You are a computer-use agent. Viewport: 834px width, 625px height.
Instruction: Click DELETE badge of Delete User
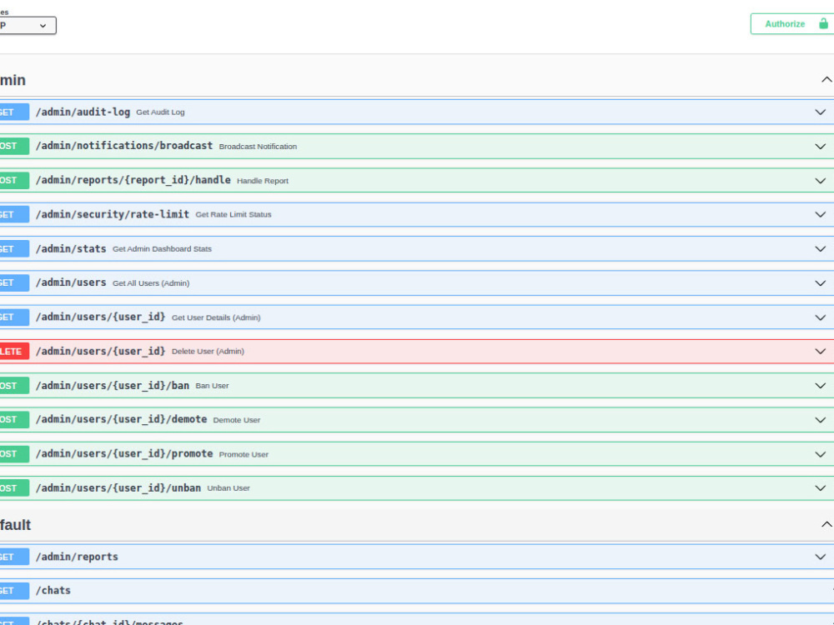(14, 352)
